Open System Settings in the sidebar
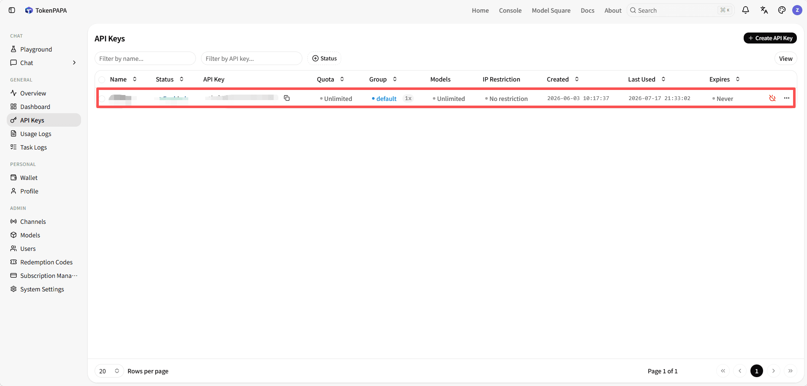 click(x=44, y=289)
